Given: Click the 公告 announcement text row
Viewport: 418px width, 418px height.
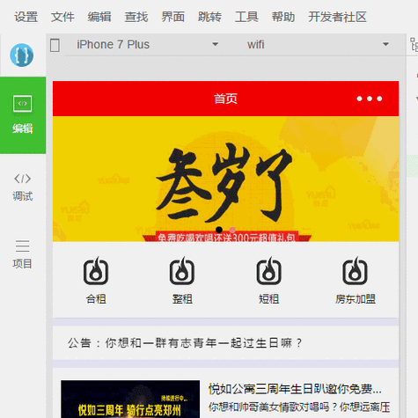Looking at the screenshot, I should [x=225, y=342].
